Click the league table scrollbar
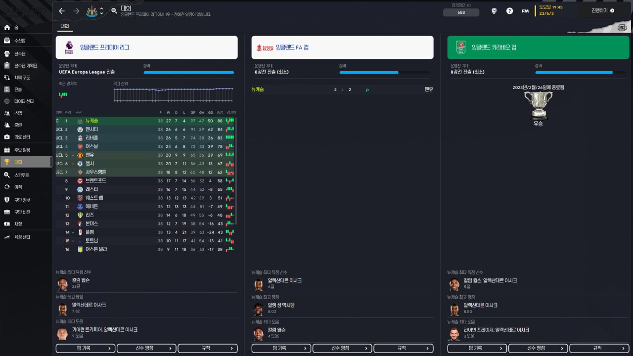This screenshot has height=356, width=633. coord(236,171)
